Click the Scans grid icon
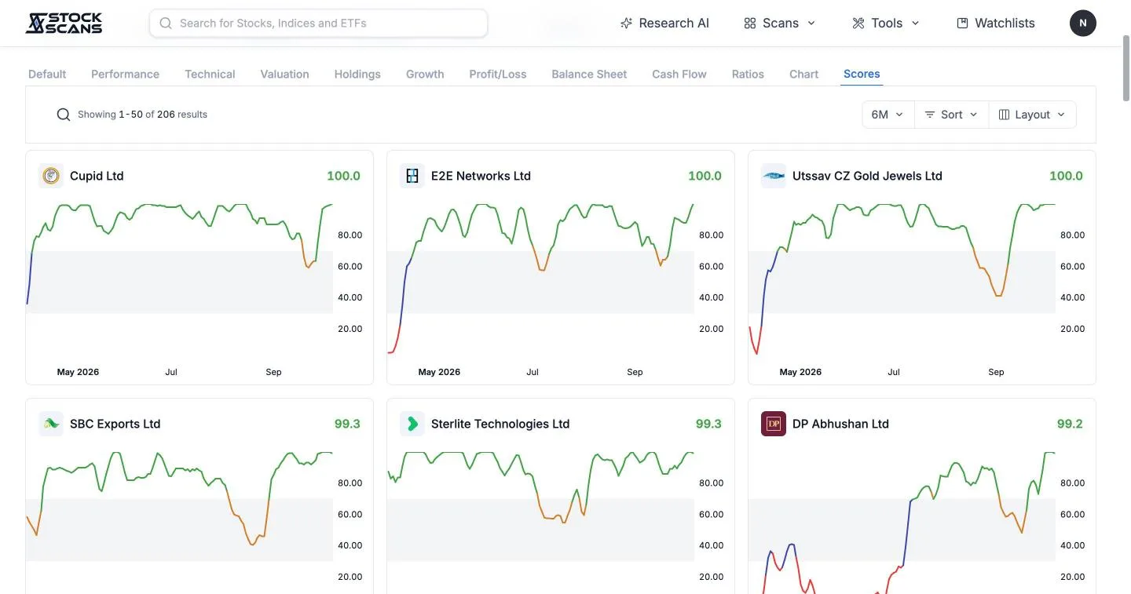1131x594 pixels. 750,24
